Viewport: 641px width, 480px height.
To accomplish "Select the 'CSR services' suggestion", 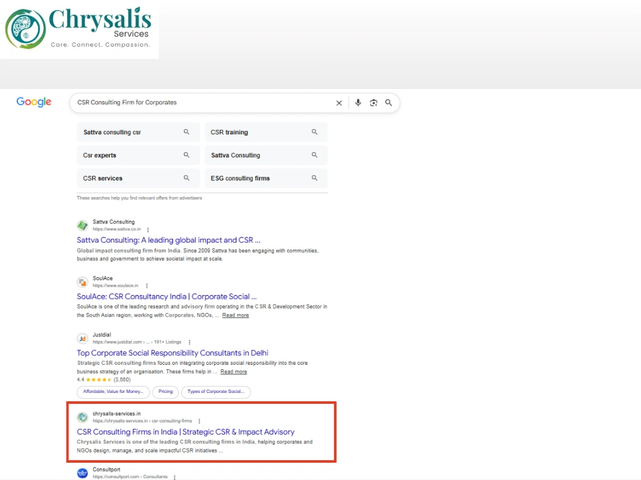I will tap(138, 178).
